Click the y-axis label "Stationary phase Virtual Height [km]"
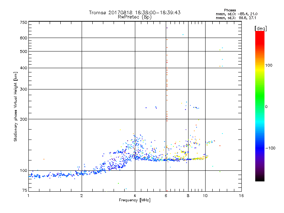 pos(16,106)
